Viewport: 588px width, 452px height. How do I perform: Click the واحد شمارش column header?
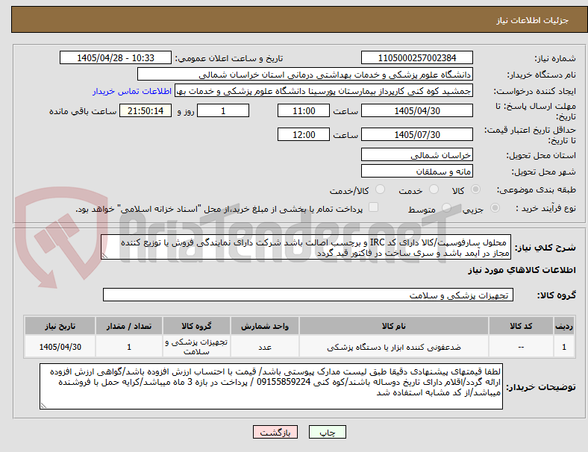pos(265,326)
